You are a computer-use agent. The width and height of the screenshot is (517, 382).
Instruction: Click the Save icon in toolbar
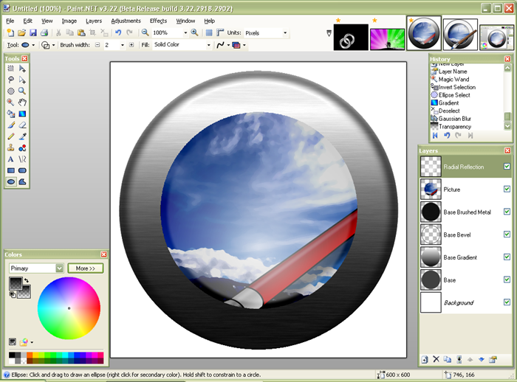click(x=32, y=32)
